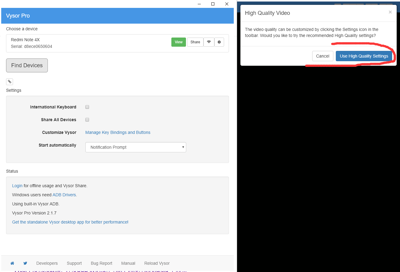Image resolution: width=400 pixels, height=272 pixels.
Task: Close the High Quality Video dialog
Action: coord(390,12)
